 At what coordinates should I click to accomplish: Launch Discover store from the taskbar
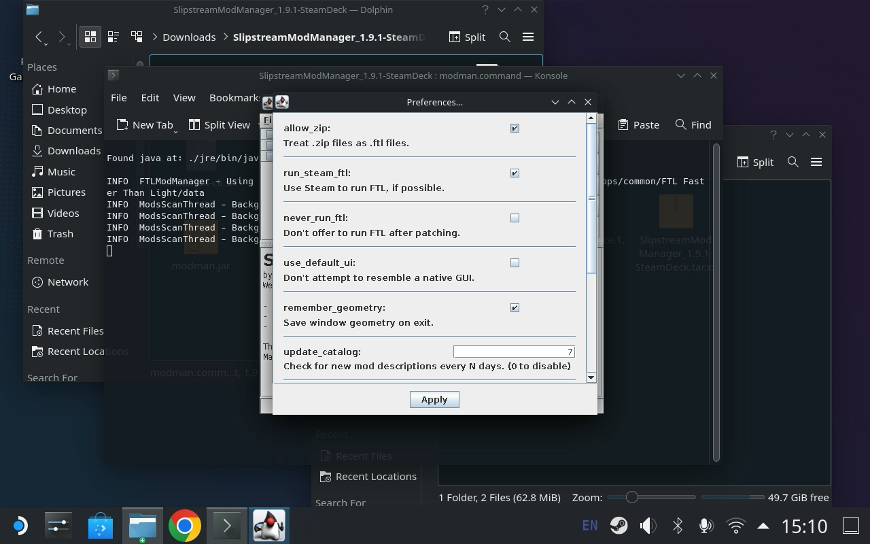101,526
